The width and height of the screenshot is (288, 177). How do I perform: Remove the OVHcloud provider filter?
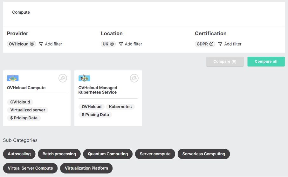click(32, 44)
